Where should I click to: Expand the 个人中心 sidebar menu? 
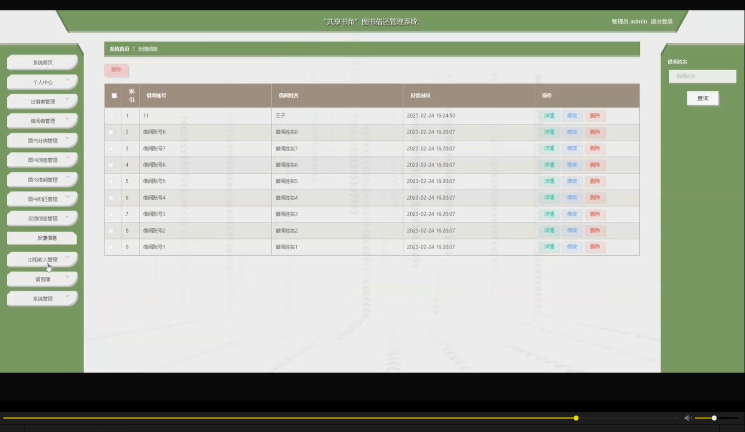[42, 82]
